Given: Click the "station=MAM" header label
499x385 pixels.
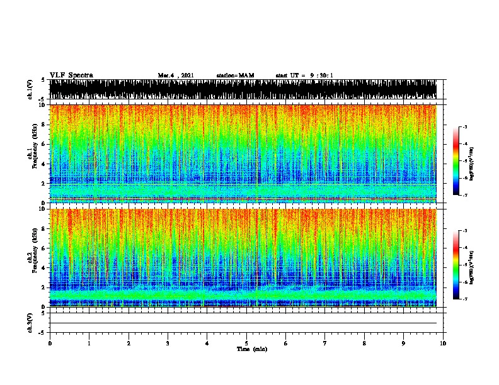Looking at the screenshot, I should click(235, 75).
